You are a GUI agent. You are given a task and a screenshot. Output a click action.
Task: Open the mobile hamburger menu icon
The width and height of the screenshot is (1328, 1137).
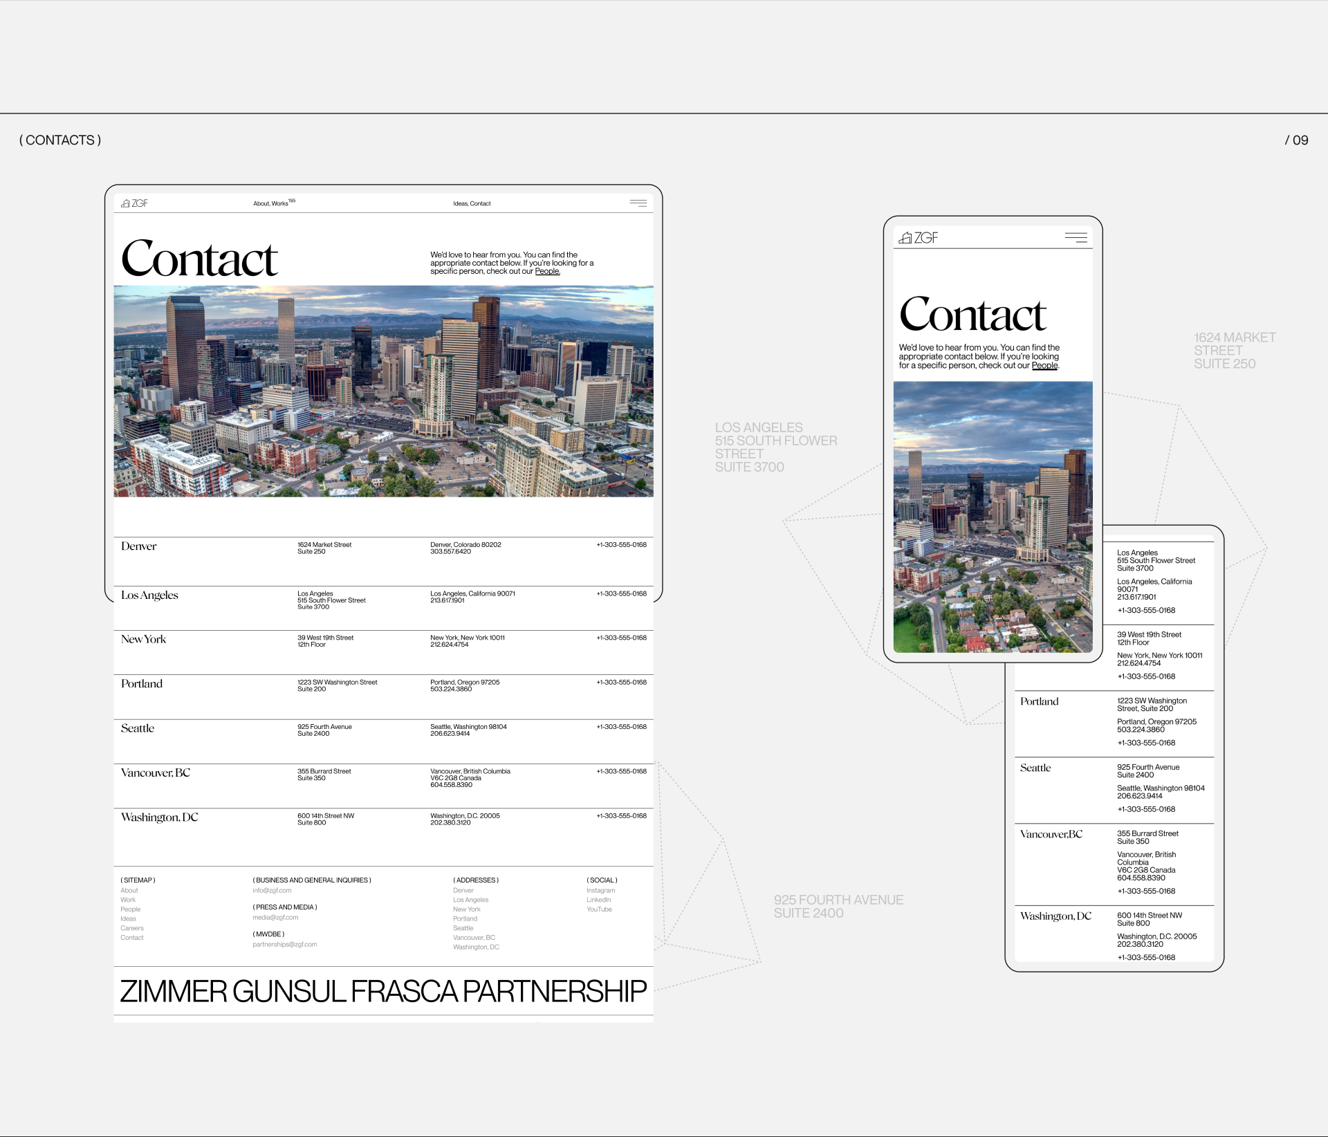click(1076, 238)
